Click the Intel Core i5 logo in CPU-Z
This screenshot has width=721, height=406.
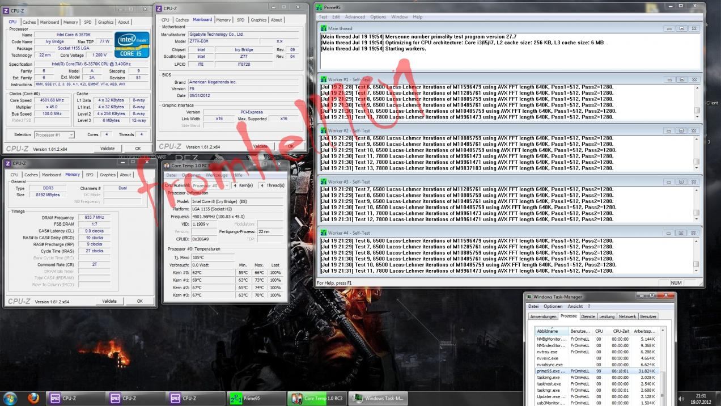(132, 45)
